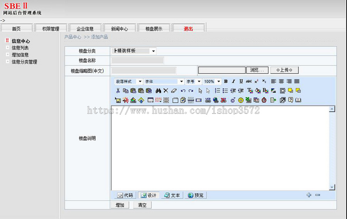The height and width of the screenshot is (219, 347).
Task: Click the Copy icon in editor toolbar
Action: pyautogui.click(x=125, y=91)
